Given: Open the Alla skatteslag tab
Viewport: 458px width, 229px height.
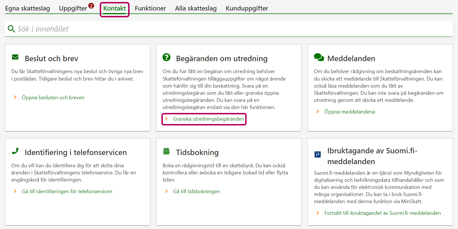Looking at the screenshot, I should [x=196, y=9].
